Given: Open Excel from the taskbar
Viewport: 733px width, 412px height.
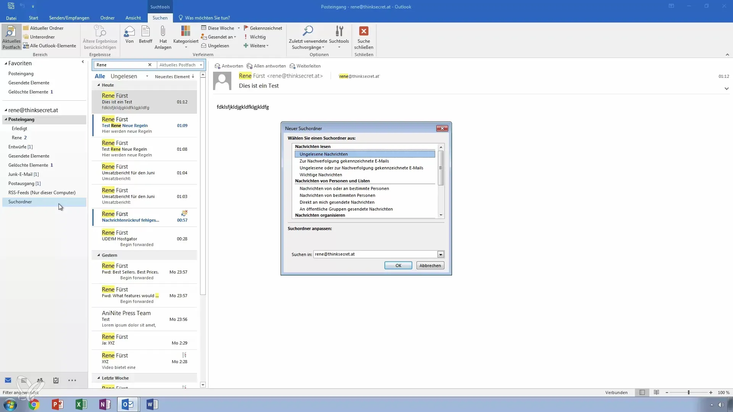Looking at the screenshot, I should pos(81,404).
